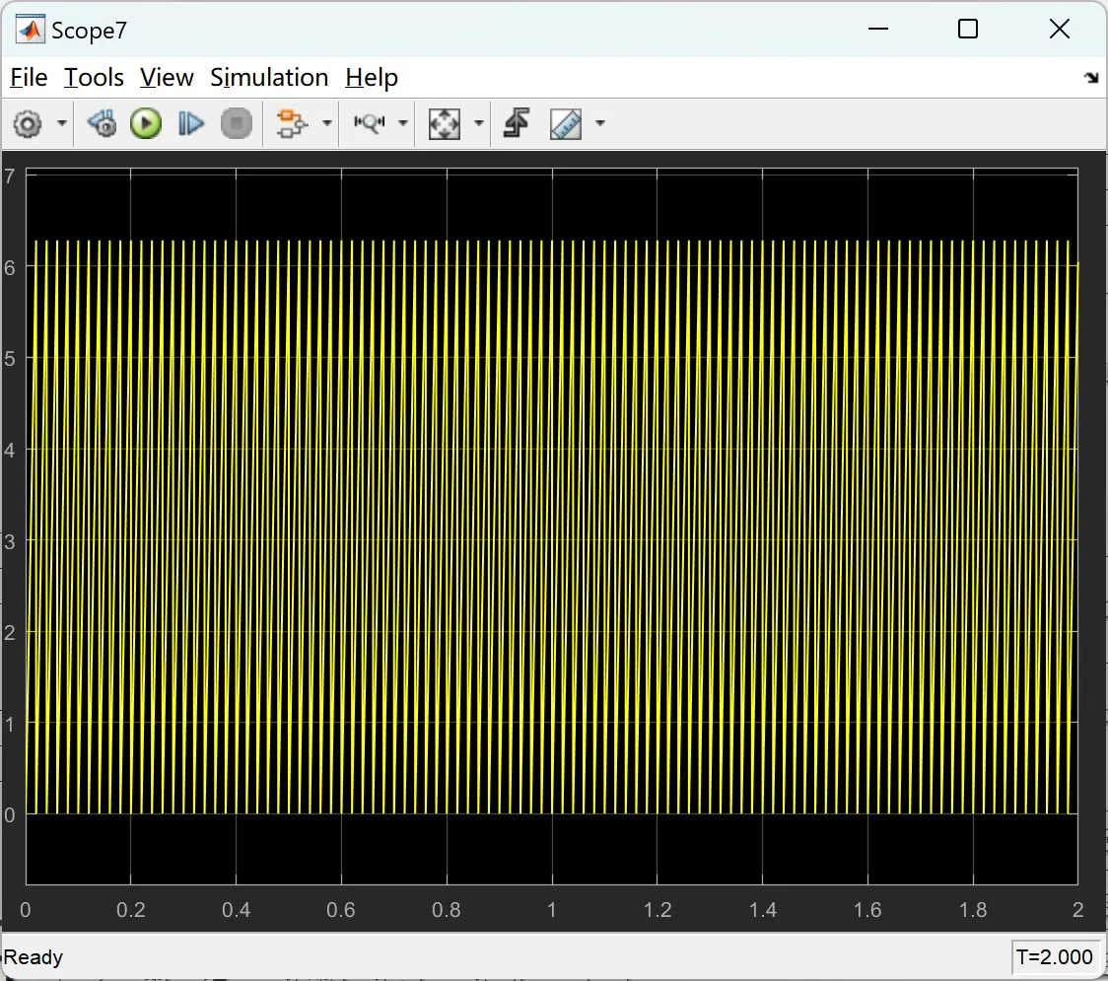Click the y-axis label 6

(x=9, y=267)
